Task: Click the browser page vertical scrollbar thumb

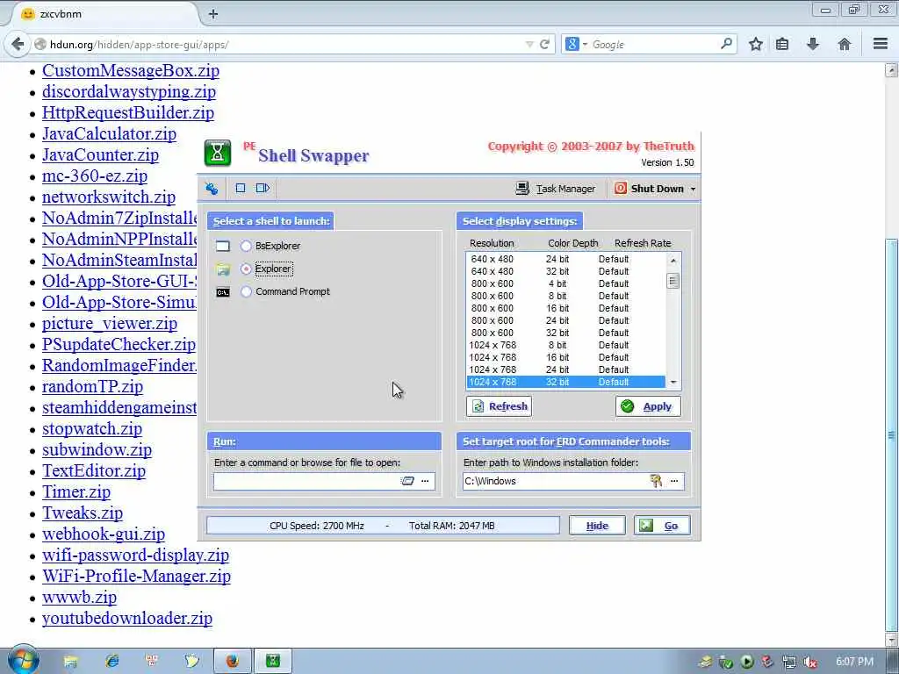Action: [x=891, y=435]
